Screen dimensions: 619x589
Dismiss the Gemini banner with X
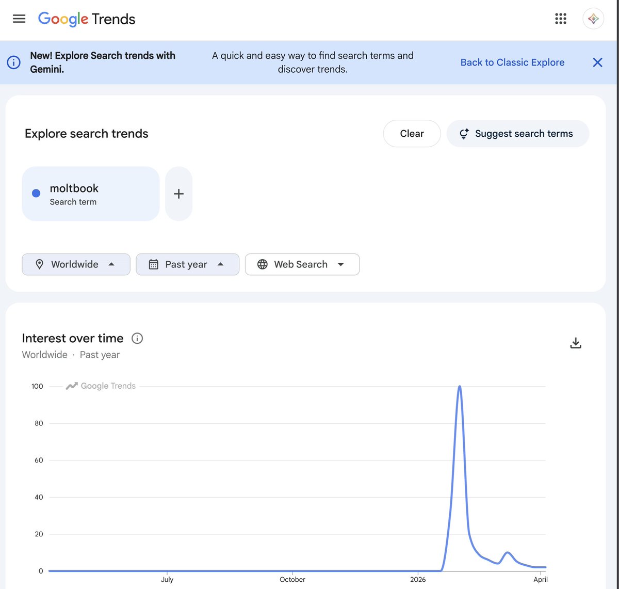click(597, 62)
